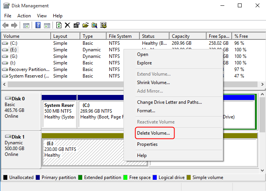Viewport: 266px width, 191px height.
Task: Select Format... from the context menu
Action: pos(146,111)
